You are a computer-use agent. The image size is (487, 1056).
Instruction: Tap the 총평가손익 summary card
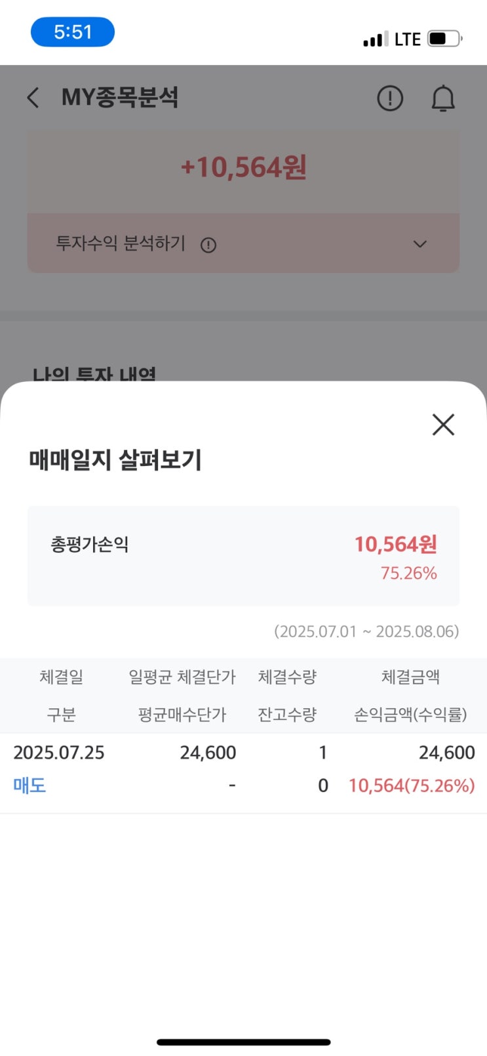point(243,556)
